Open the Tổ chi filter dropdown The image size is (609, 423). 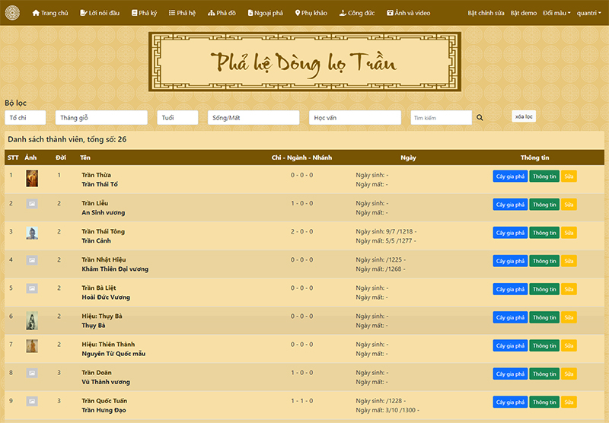[25, 118]
